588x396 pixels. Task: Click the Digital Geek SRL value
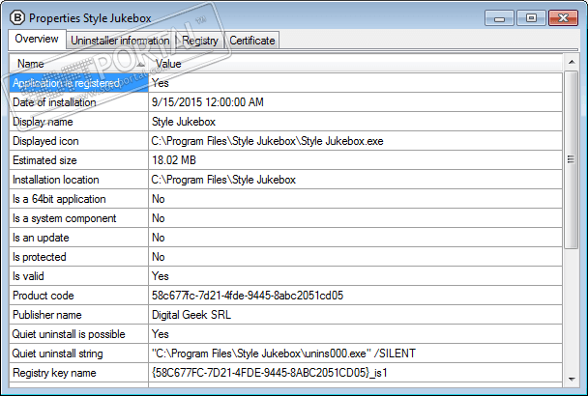191,315
